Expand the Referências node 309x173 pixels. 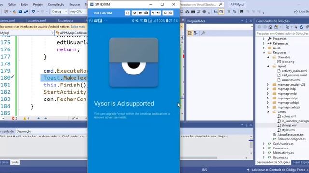tap(264, 43)
